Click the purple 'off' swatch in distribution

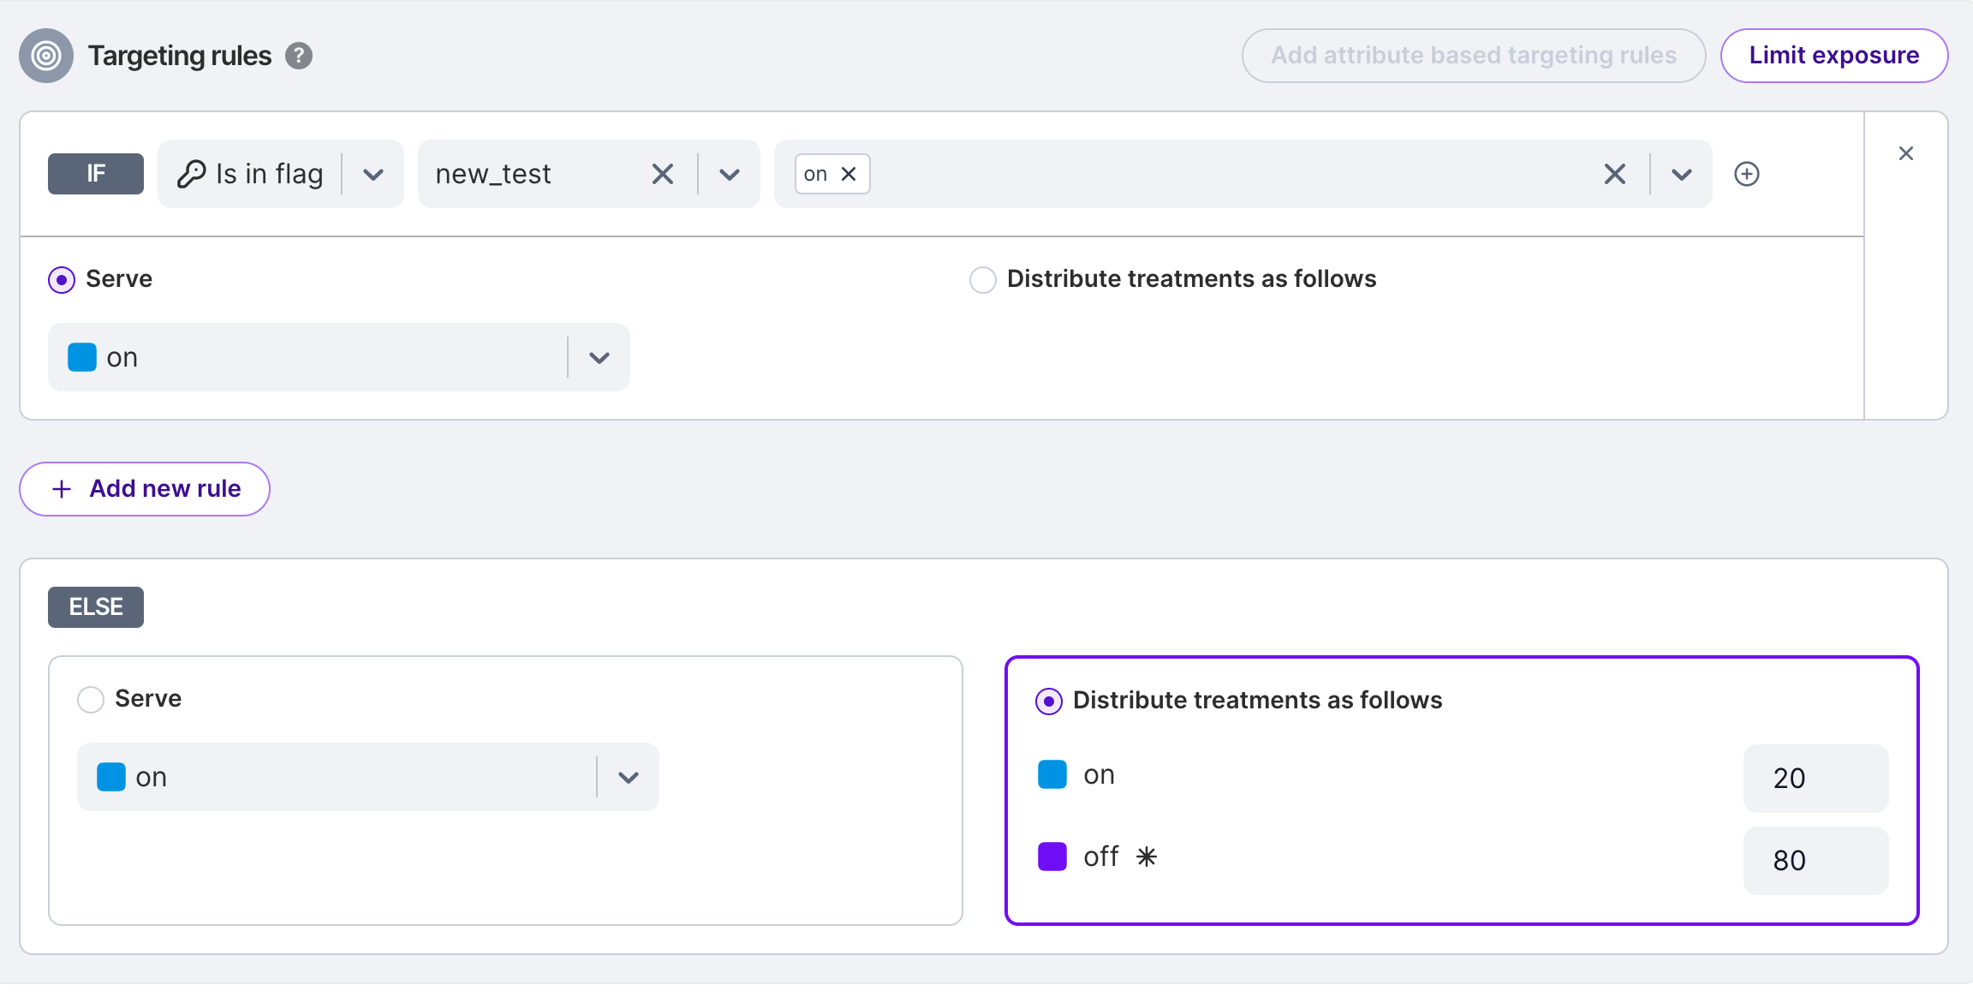(1052, 857)
